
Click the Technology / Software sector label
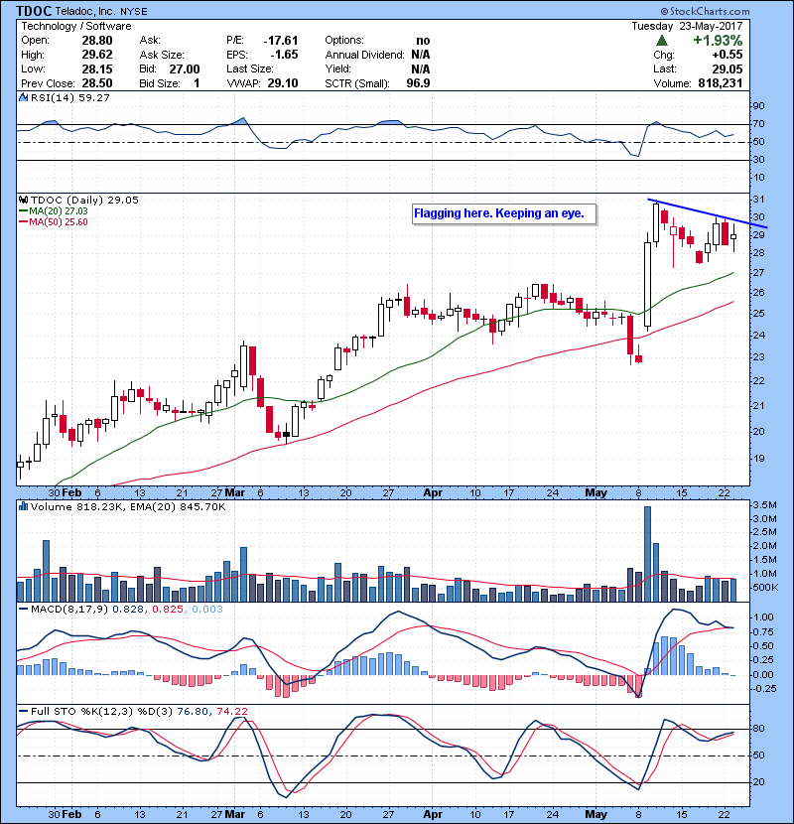[x=76, y=26]
